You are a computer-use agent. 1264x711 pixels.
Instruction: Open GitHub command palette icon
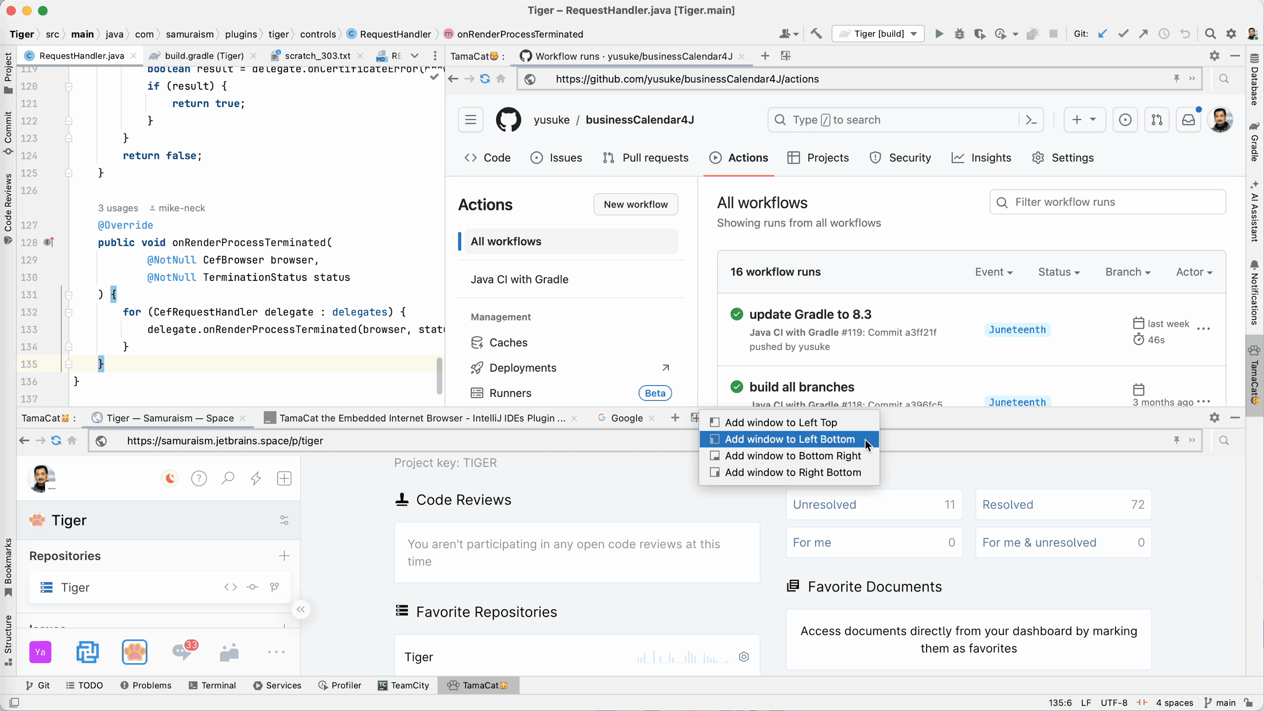(1031, 120)
